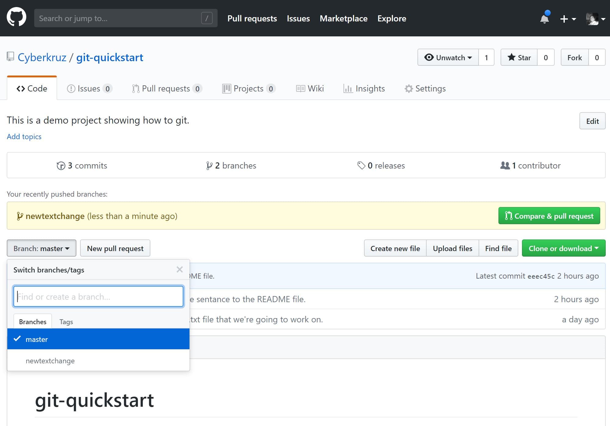Click New pull request button
Image resolution: width=610 pixels, height=426 pixels.
[115, 248]
